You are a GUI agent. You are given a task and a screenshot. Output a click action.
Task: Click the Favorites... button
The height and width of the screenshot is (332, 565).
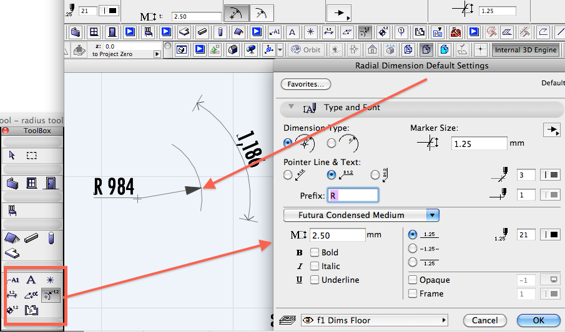coord(306,84)
